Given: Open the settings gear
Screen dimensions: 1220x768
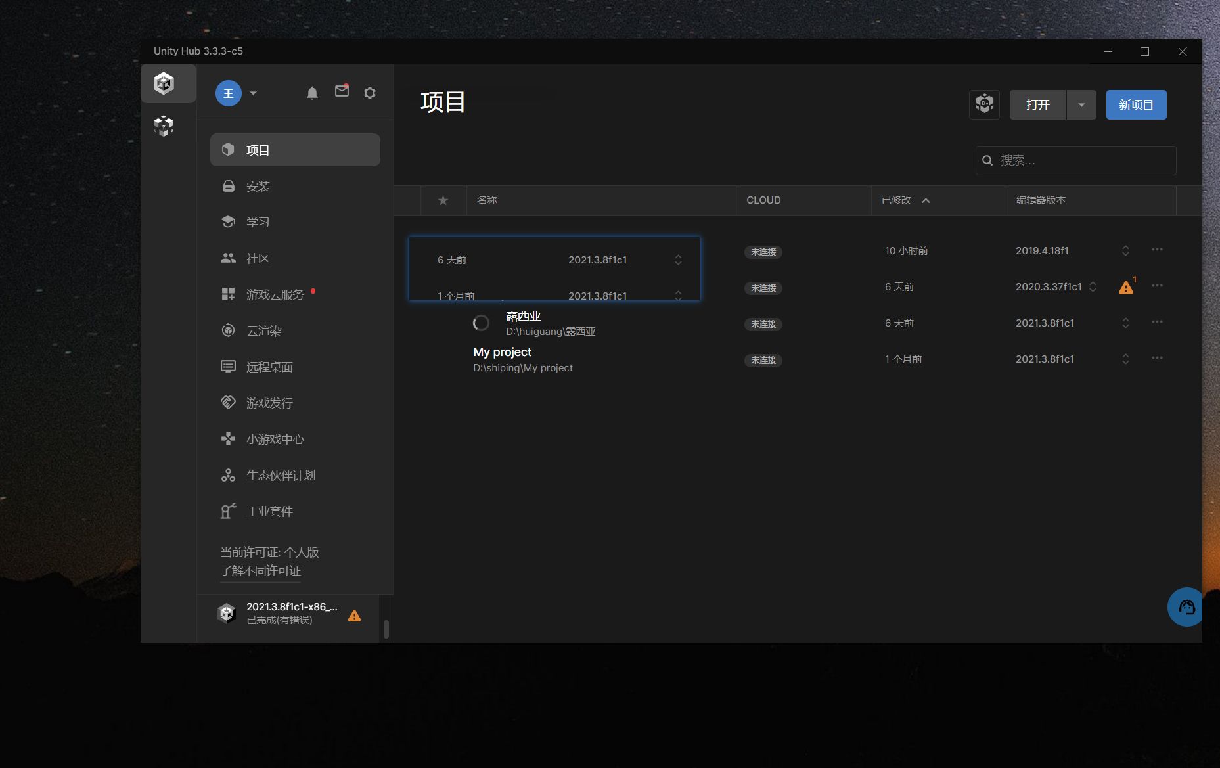Looking at the screenshot, I should click(370, 93).
